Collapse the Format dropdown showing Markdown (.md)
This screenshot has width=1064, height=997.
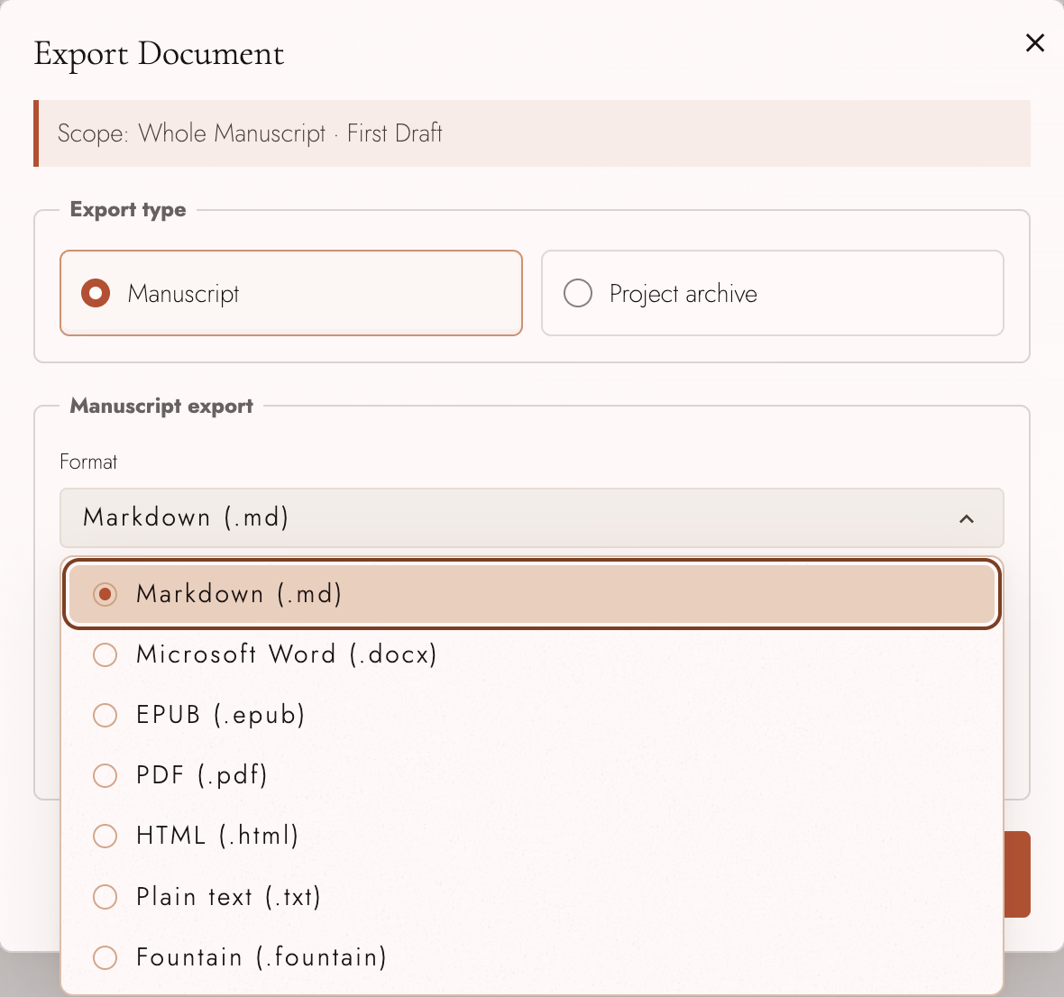(x=531, y=517)
